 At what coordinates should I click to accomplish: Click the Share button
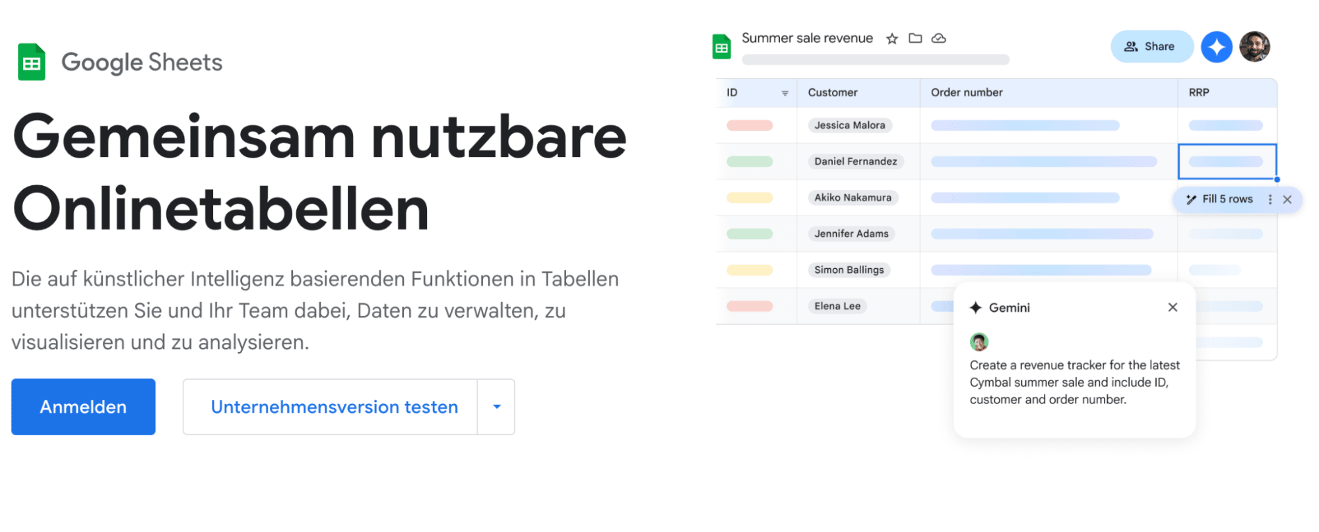tap(1151, 47)
